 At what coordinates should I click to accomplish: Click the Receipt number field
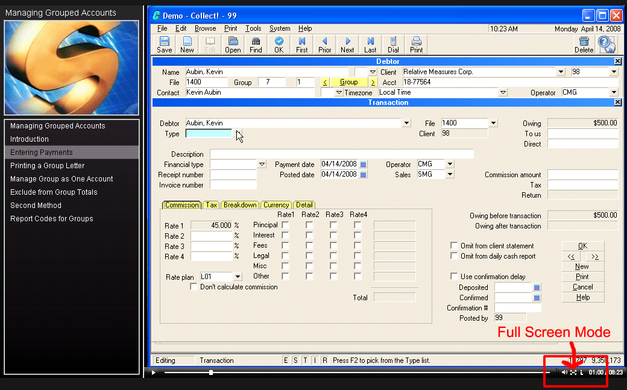233,175
